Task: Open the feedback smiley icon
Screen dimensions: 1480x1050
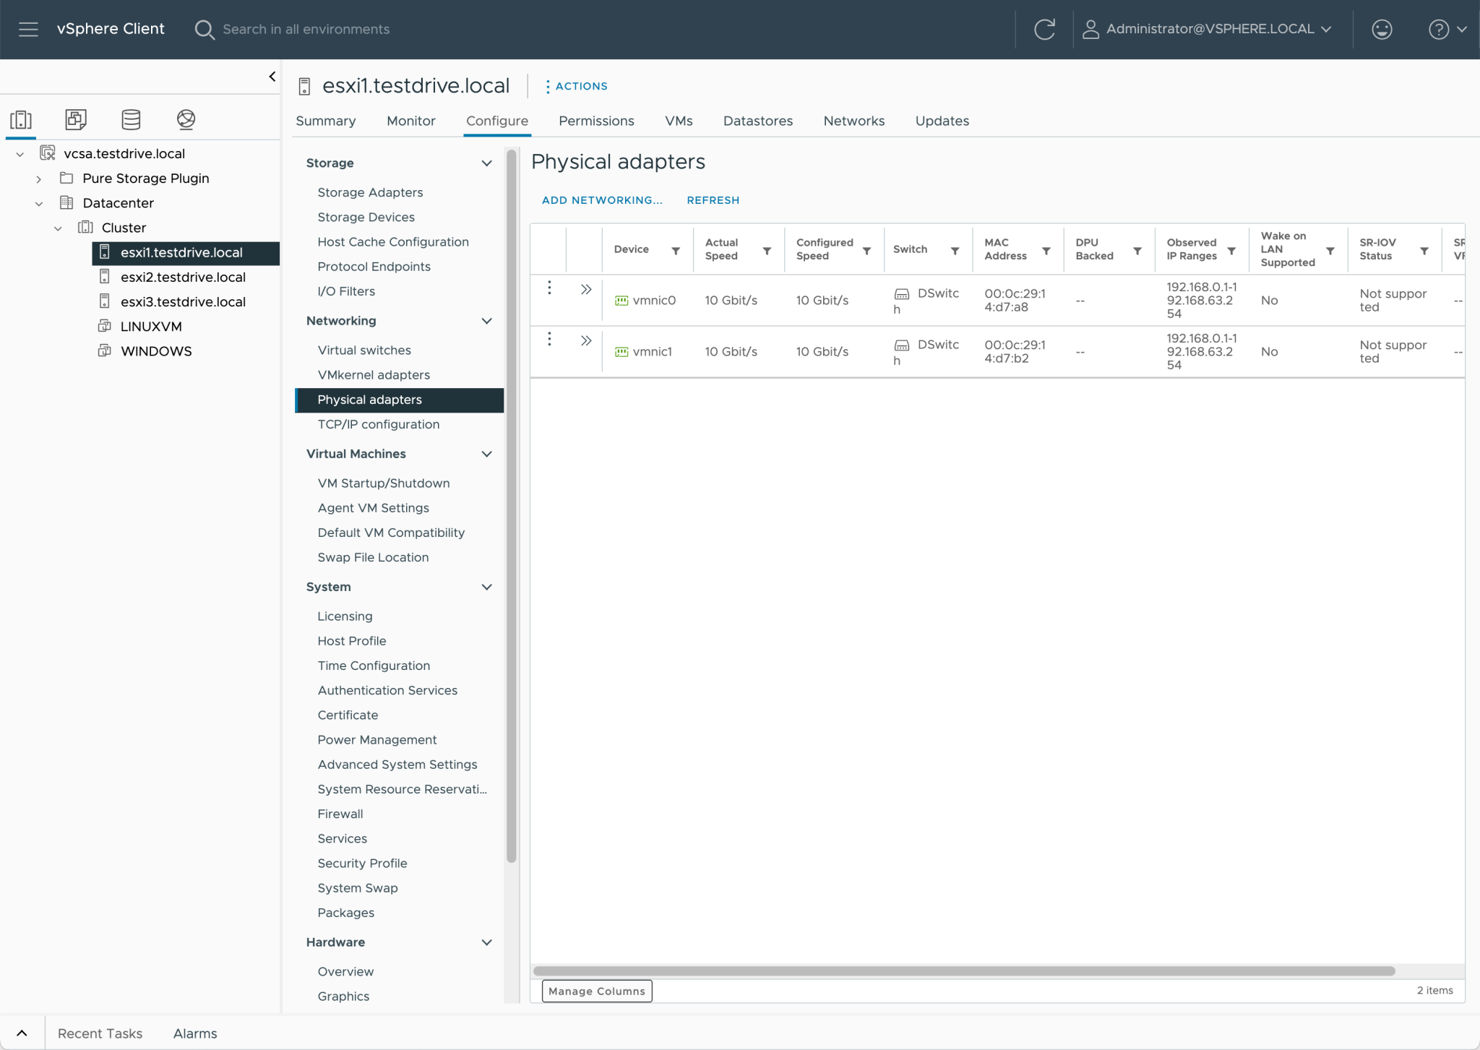Action: 1382,29
